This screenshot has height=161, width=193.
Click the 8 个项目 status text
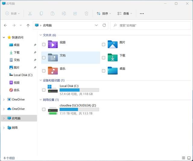9,158
